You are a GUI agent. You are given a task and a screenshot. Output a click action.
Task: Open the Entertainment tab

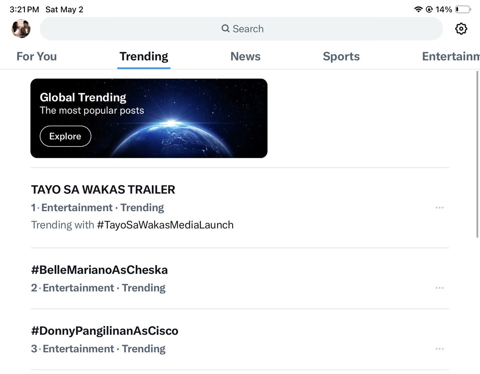click(x=451, y=56)
